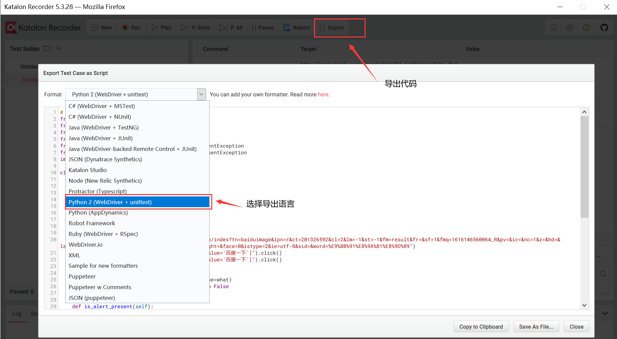Select C# (WebDriver + NUnit) format
This screenshot has height=339, width=617.
(x=137, y=117)
